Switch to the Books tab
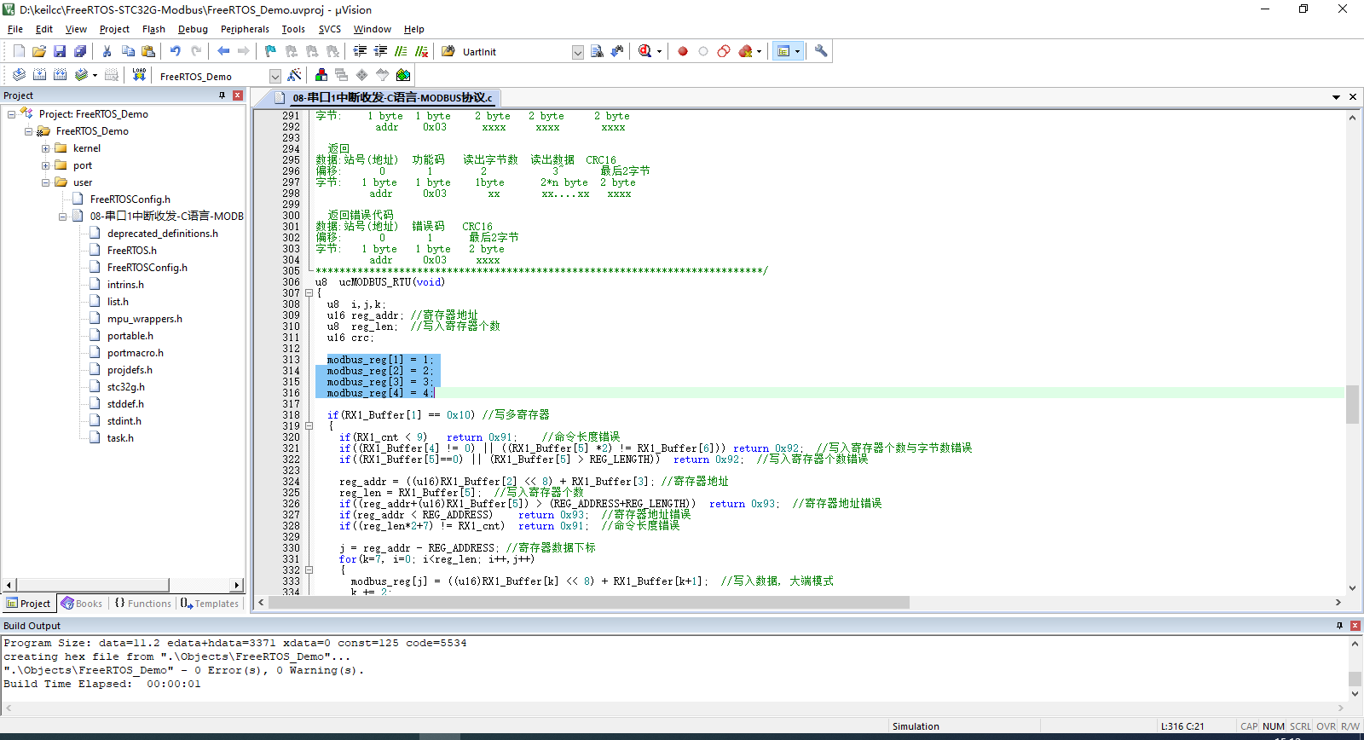The image size is (1364, 740). click(x=82, y=603)
